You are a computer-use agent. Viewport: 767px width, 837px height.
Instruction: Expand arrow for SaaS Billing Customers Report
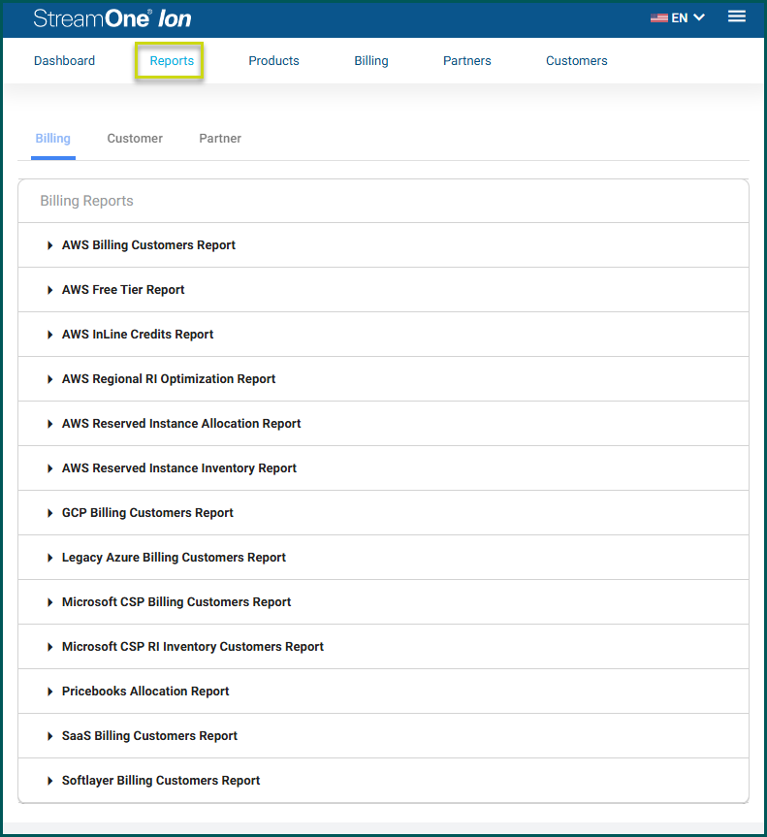(x=50, y=736)
